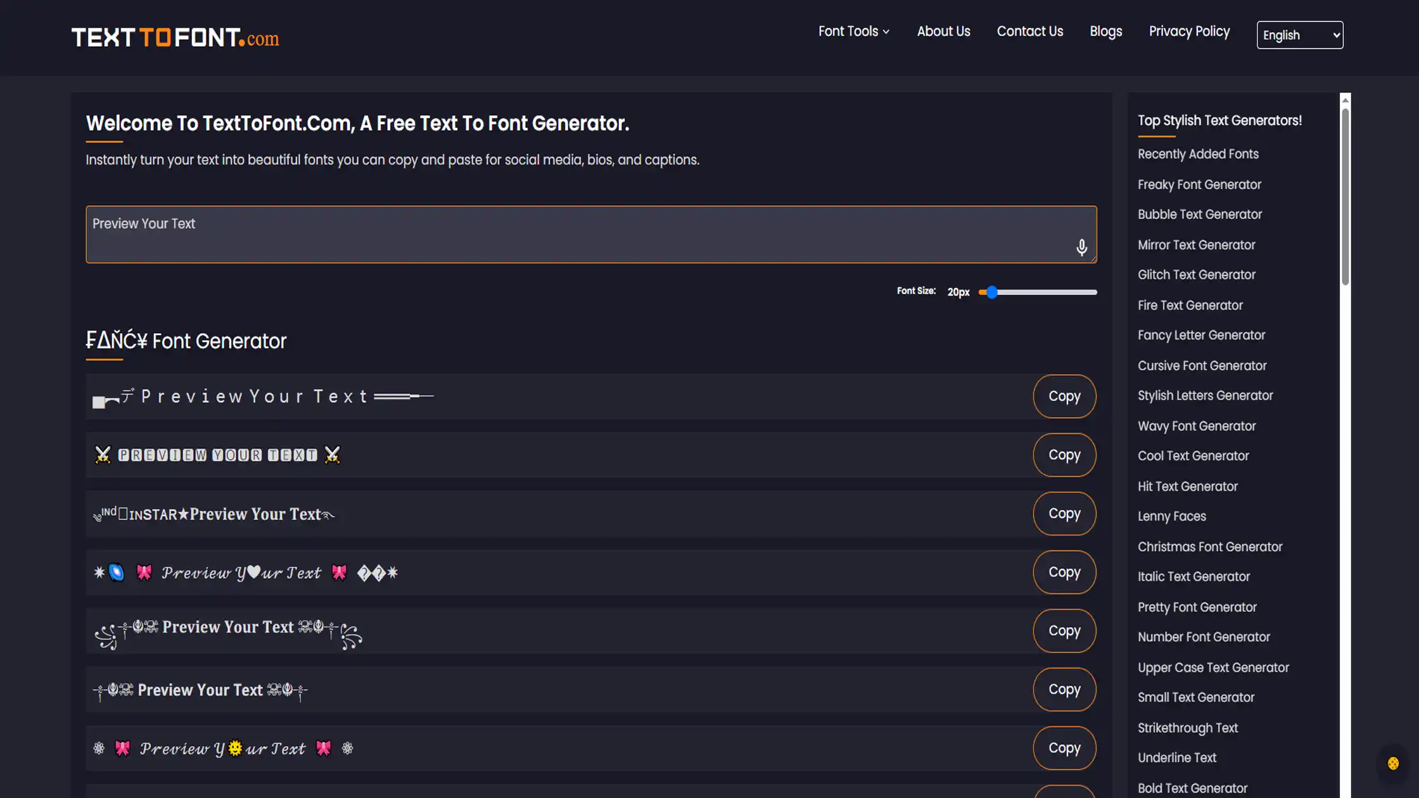
Task: Go to the About Us page
Action: coord(943,32)
